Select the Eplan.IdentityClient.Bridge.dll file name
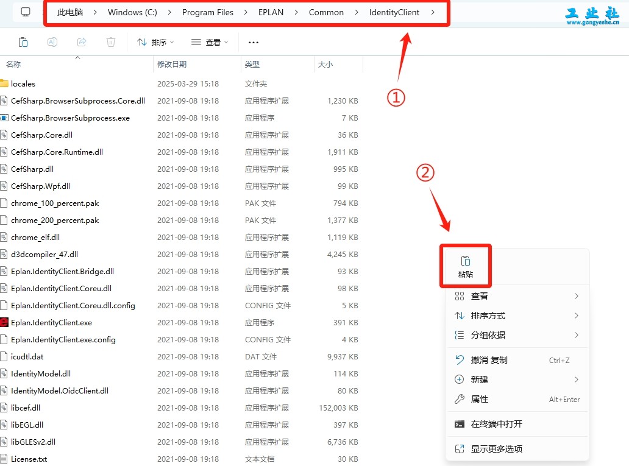This screenshot has height=466, width=629. tap(63, 272)
